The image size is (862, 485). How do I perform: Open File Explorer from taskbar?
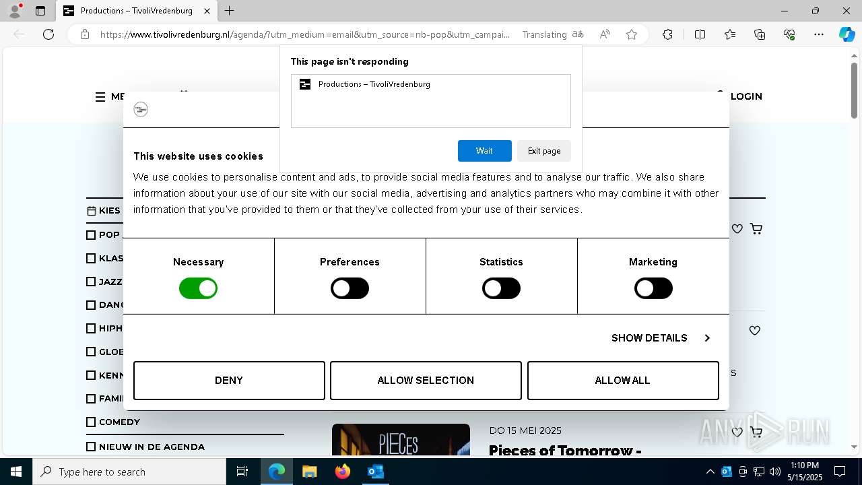pos(309,472)
